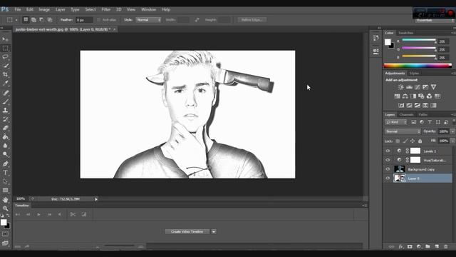The height and width of the screenshot is (257, 456).
Task: Add an Exposure adjustment
Action: coord(425,87)
